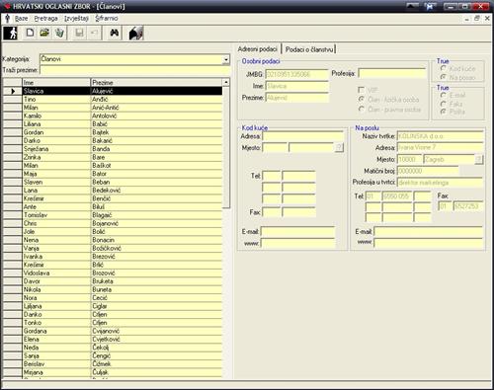The width and height of the screenshot is (494, 390).
Task: Open record using the folder icon
Action: [44, 33]
